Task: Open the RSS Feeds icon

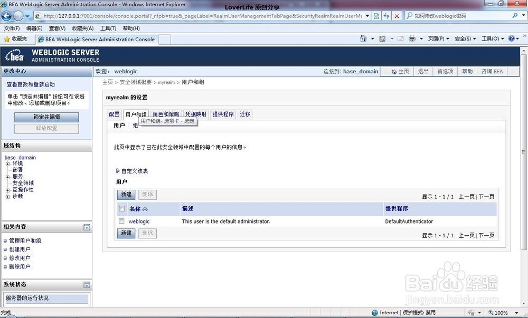Action: [383, 38]
